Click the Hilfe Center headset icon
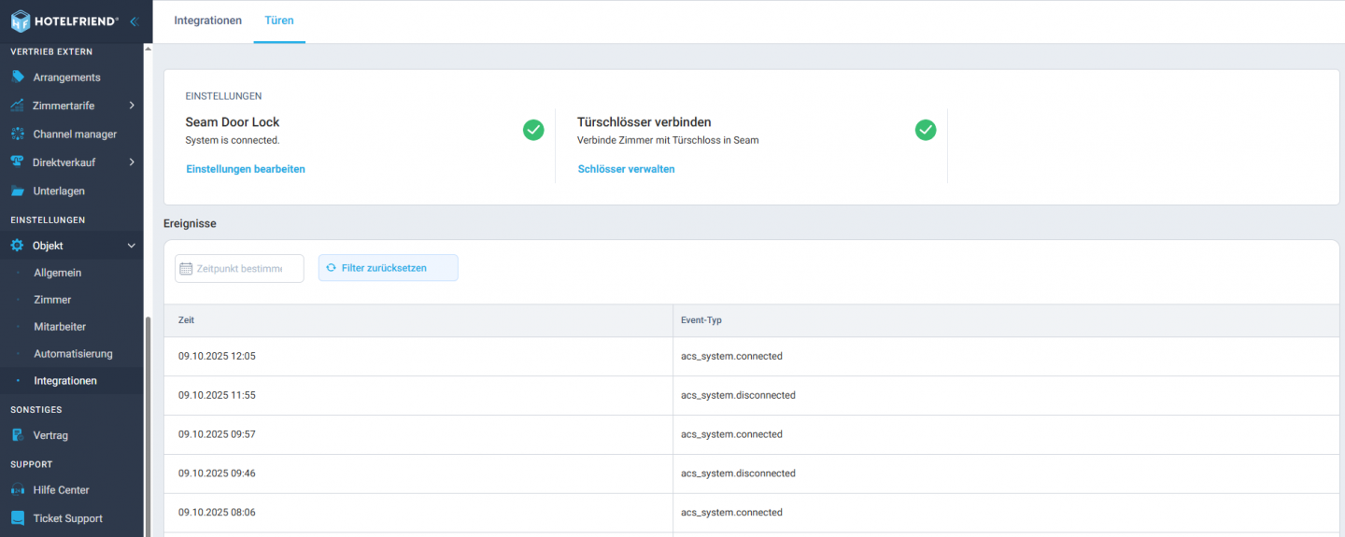 click(x=17, y=489)
